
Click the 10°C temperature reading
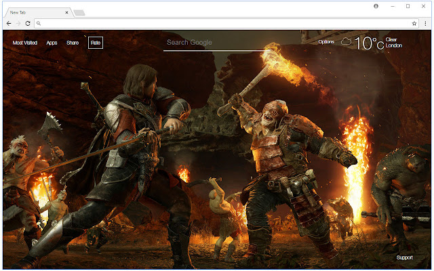(369, 43)
